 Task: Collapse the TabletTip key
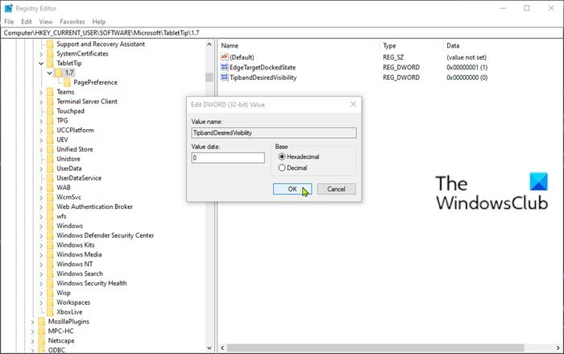point(41,64)
